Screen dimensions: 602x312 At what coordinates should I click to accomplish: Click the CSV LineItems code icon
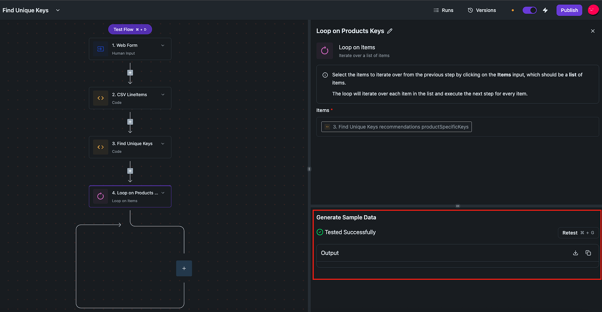[100, 98]
